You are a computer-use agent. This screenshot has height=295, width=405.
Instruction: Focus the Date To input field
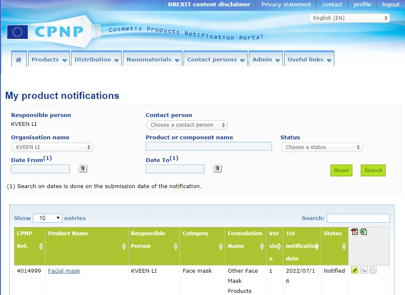point(175,169)
